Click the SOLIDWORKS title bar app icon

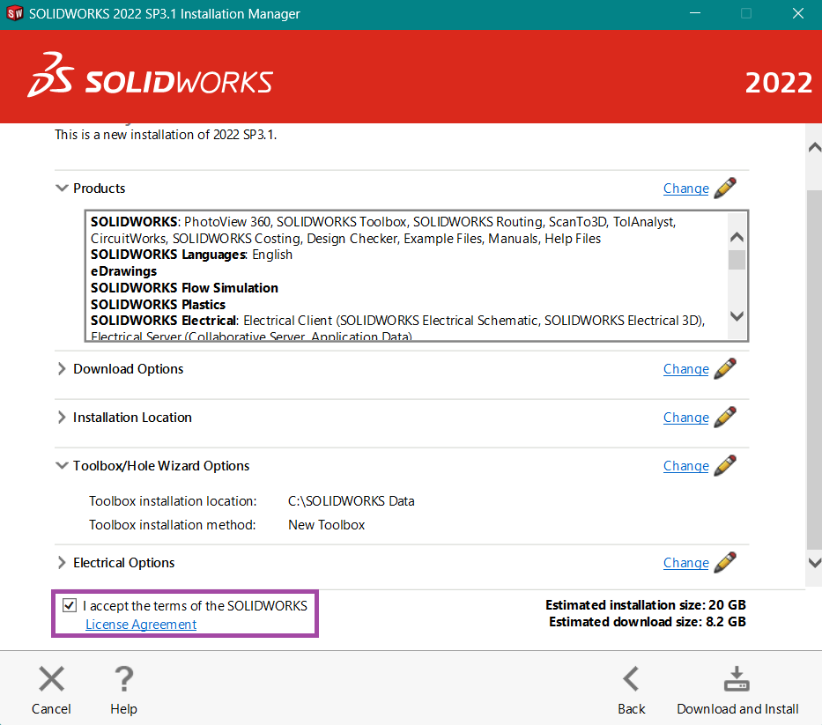pyautogui.click(x=15, y=13)
